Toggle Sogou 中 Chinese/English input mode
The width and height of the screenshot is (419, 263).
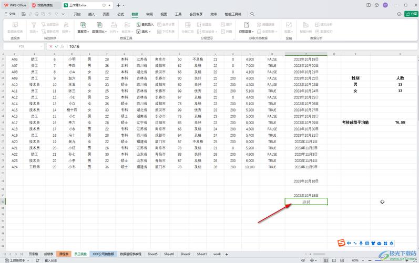(x=349, y=243)
